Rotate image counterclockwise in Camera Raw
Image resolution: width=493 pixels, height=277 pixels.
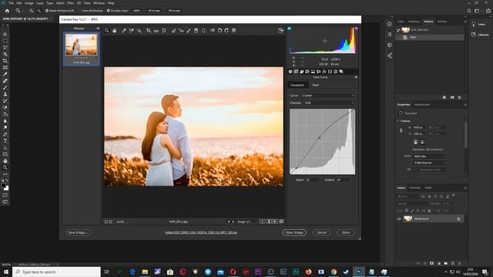220,31
